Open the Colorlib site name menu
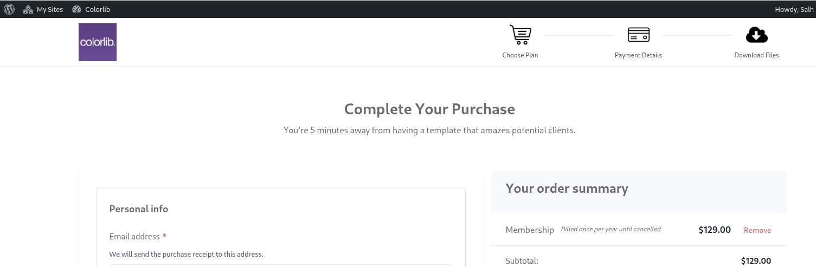 (x=98, y=9)
